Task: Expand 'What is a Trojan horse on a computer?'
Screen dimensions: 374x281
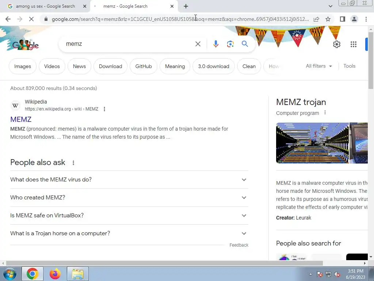Action: coord(129,233)
